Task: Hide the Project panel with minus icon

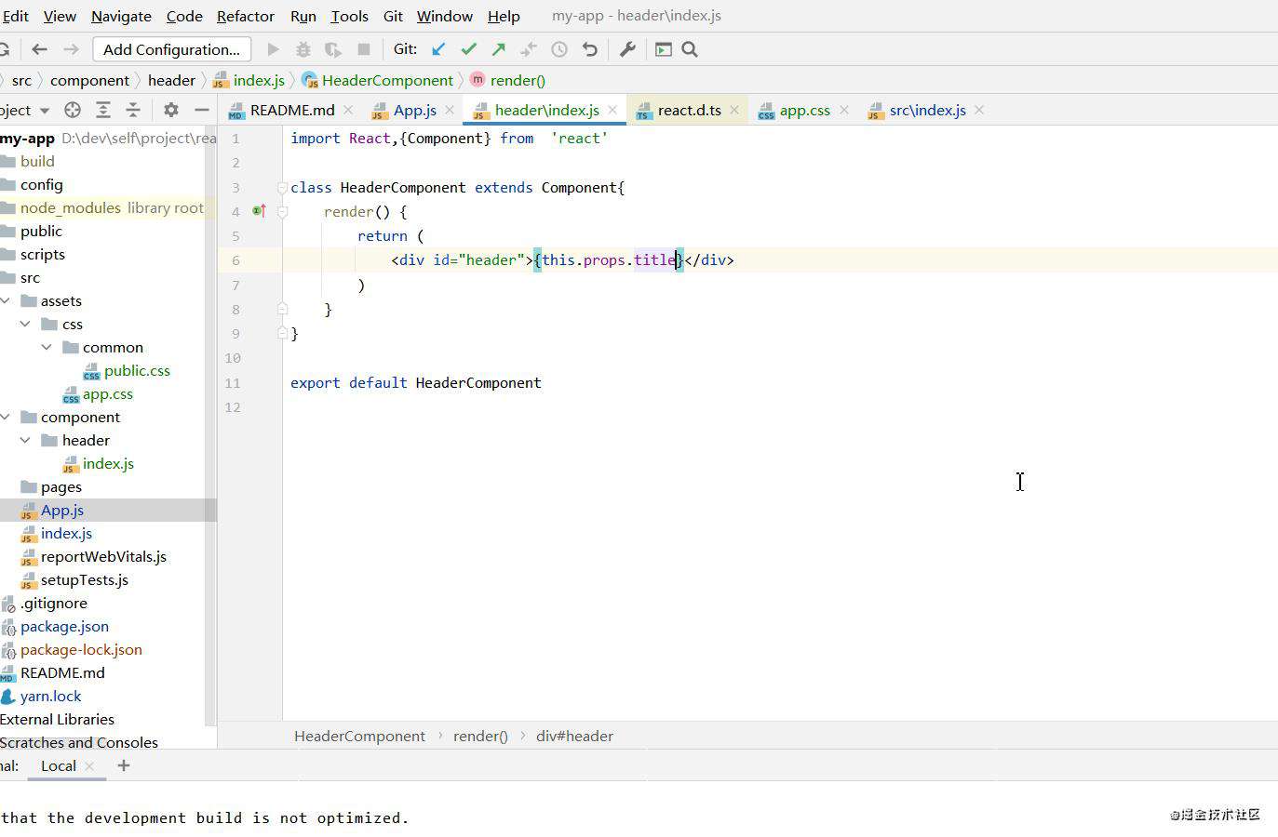Action: [201, 110]
